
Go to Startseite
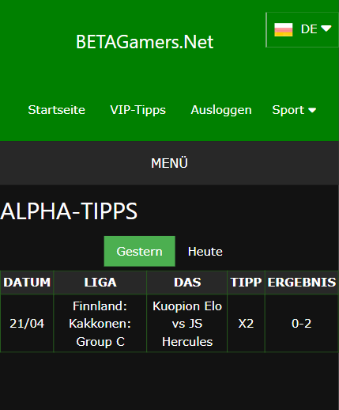click(57, 110)
